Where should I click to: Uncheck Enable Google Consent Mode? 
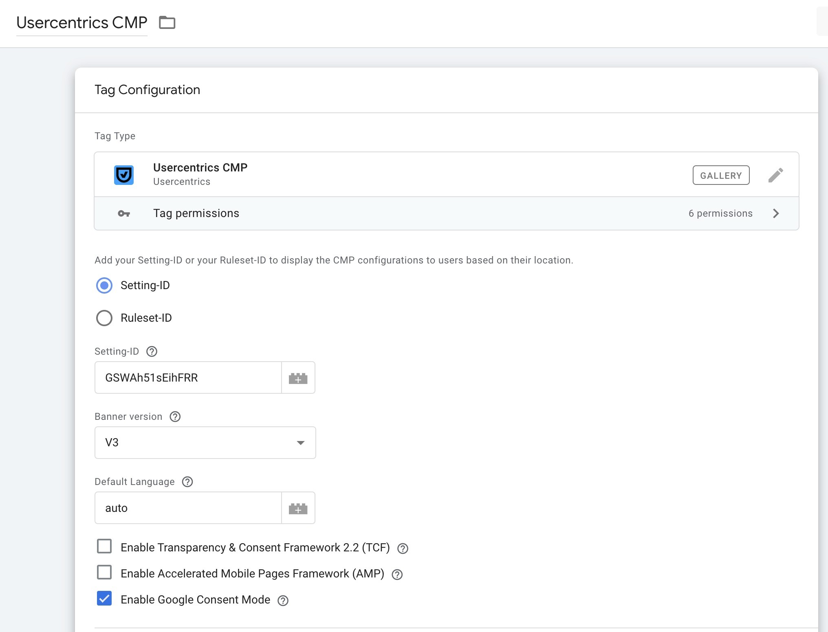pyautogui.click(x=104, y=598)
